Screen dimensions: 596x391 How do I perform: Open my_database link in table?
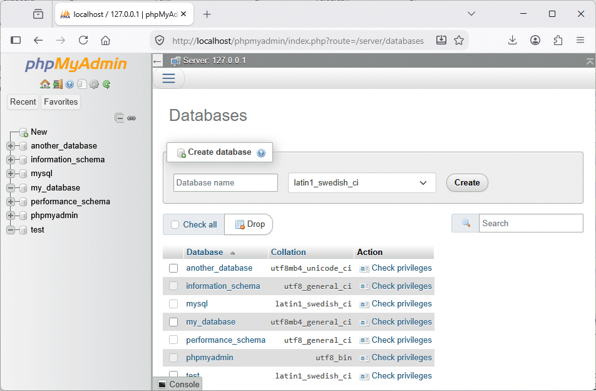coord(210,322)
